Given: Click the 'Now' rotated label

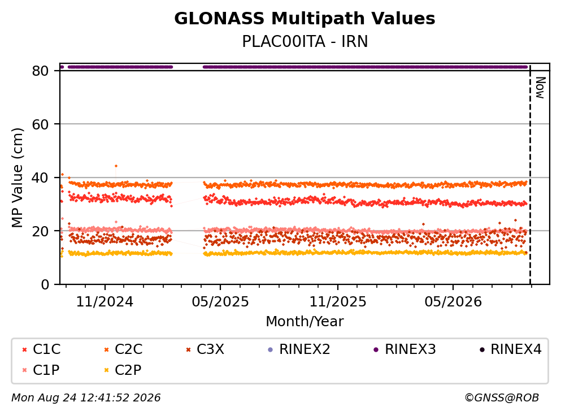Looking at the screenshot, I should (540, 88).
